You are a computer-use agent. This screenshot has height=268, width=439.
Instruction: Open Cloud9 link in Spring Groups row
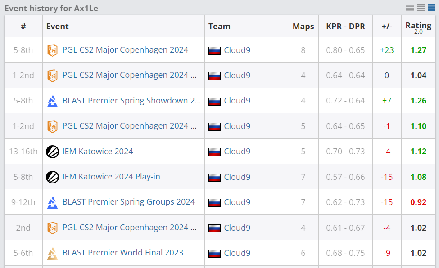point(237,202)
